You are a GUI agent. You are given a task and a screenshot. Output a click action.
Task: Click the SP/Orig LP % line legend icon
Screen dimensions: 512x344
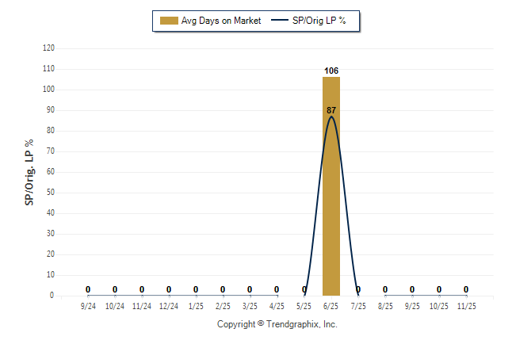[281, 21]
